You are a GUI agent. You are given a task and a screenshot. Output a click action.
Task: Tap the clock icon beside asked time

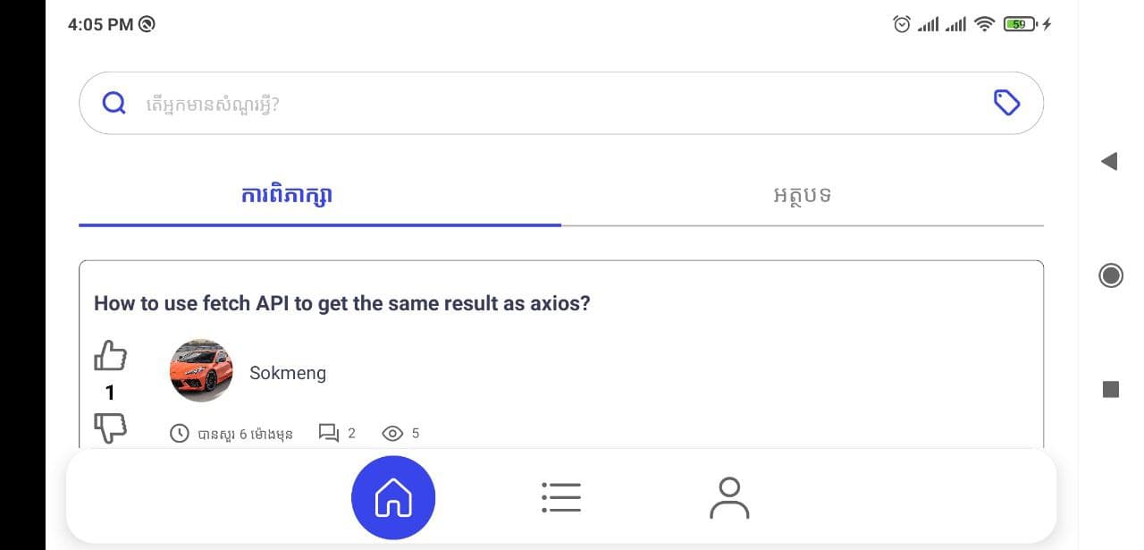pyautogui.click(x=180, y=434)
